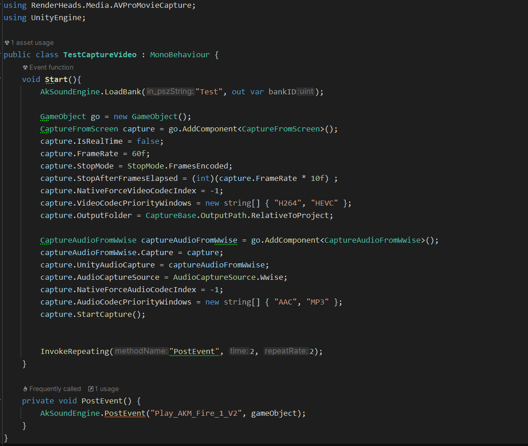Image resolution: width=528 pixels, height=446 pixels.
Task: Click the "Frequently called" code vision hint
Action: pos(56,388)
